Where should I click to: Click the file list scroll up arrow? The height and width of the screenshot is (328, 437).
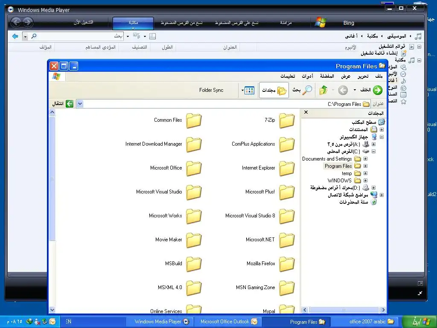click(x=52, y=112)
